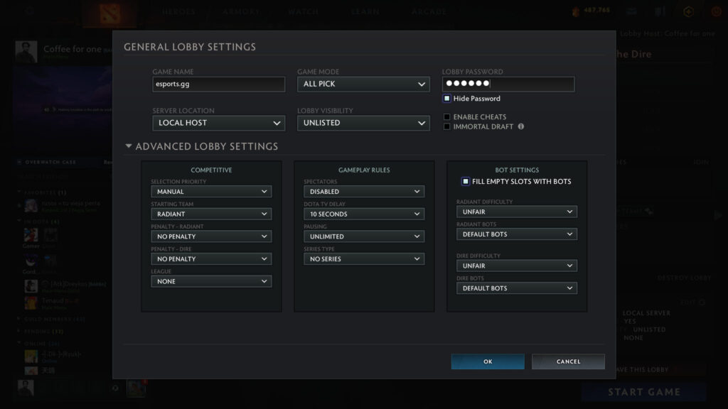
Task: Click the power button icon top-right
Action: point(715,11)
